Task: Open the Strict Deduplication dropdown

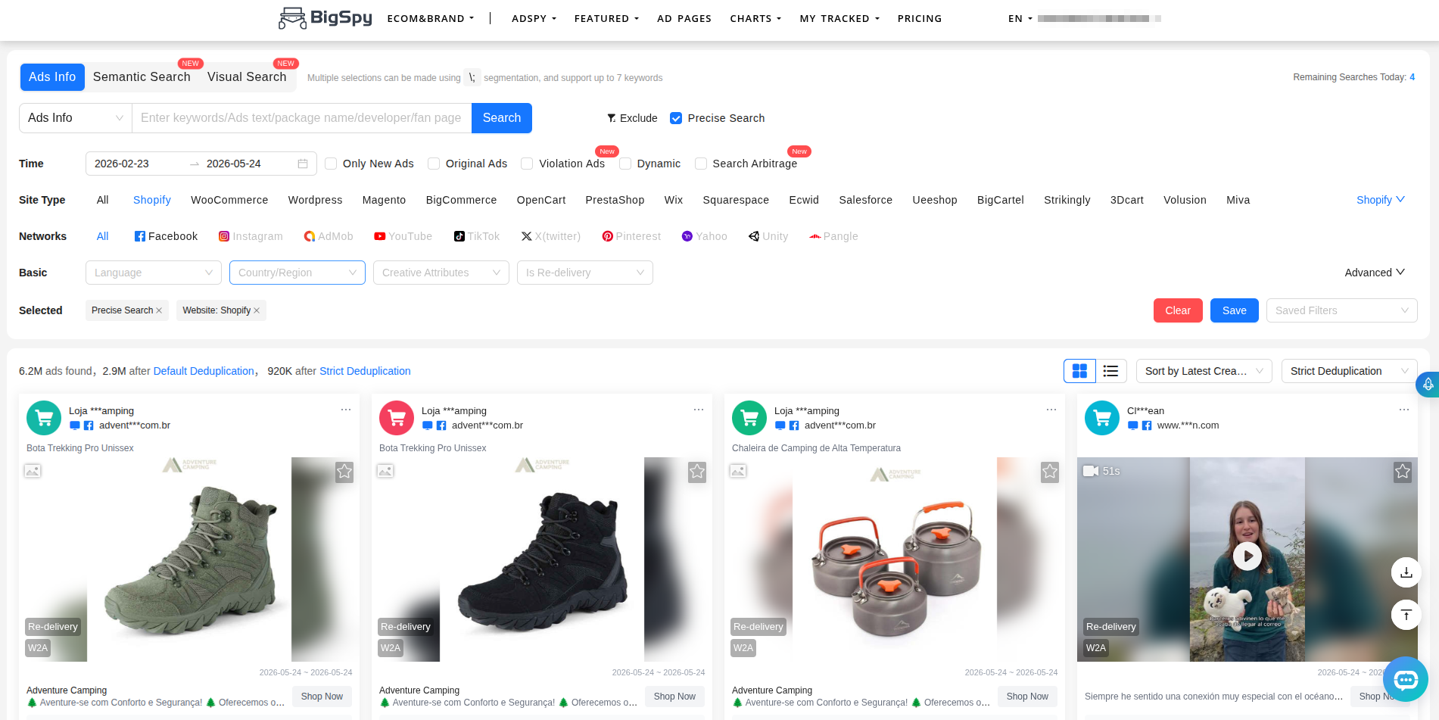Action: click(1350, 371)
